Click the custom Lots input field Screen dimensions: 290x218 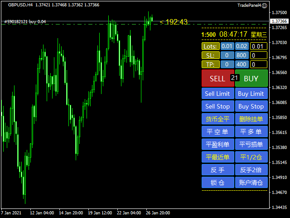pyautogui.click(x=259, y=46)
